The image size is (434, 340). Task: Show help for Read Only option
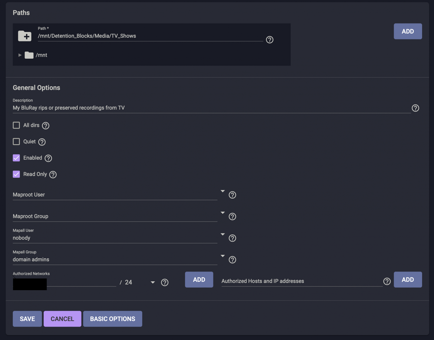coord(53,175)
